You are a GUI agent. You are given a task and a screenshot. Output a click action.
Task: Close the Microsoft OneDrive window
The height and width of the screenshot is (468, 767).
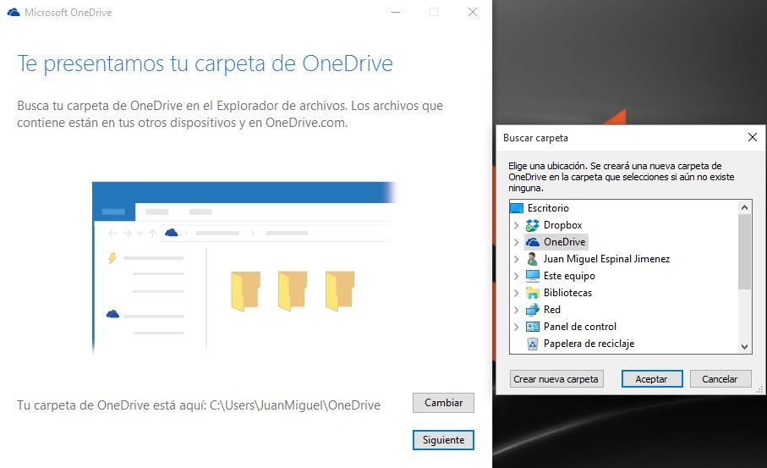pyautogui.click(x=473, y=12)
